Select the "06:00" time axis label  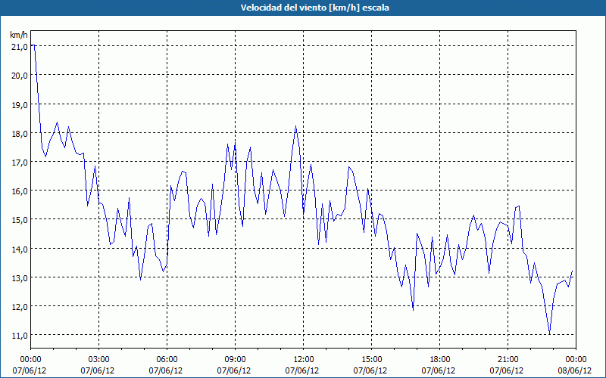(167, 360)
